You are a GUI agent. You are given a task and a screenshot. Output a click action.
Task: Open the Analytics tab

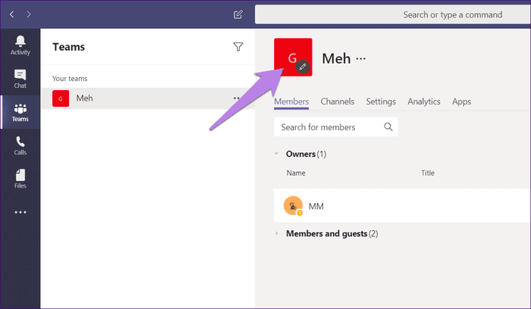423,101
